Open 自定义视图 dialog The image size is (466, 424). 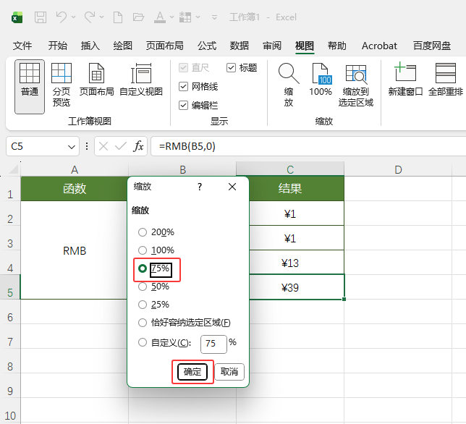[141, 80]
